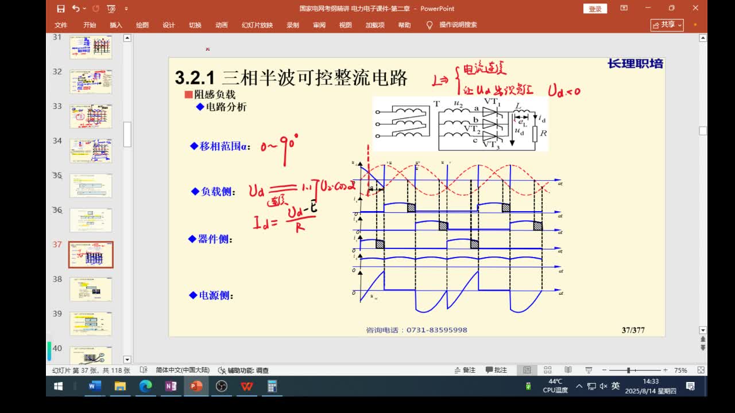Open Calculator from the taskbar
The image size is (735, 413).
click(x=272, y=387)
